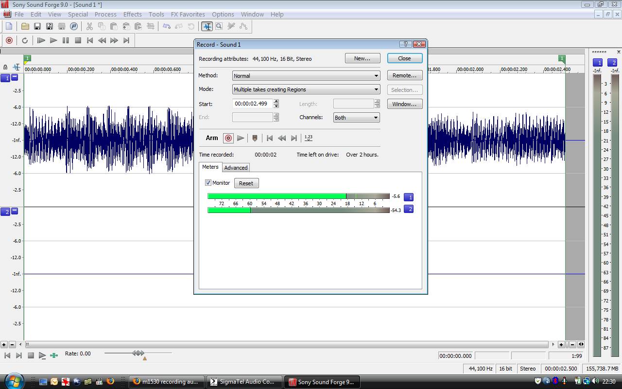This screenshot has width=622, height=389.
Task: Click Go to End in the transport toolbar
Action: 126,40
